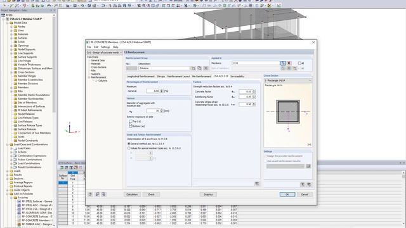Click the Load Cases icon in the navigator
The width and height of the screenshot is (406, 228).
point(15,148)
